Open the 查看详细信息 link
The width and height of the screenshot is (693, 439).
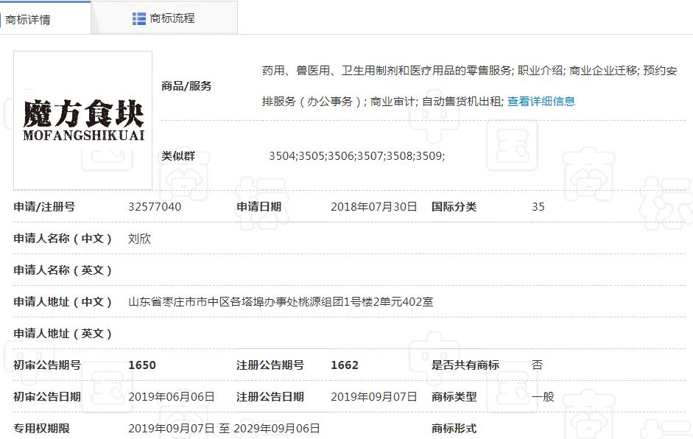click(541, 102)
